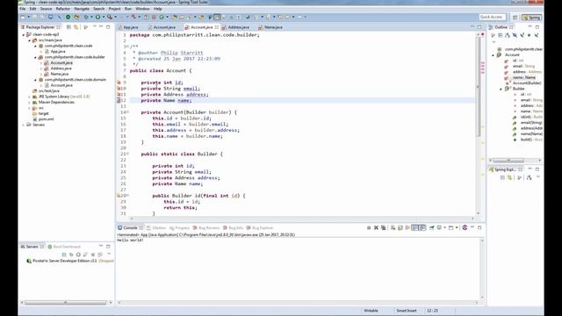Collapse the clean-code-ep3 project node

coord(24,34)
